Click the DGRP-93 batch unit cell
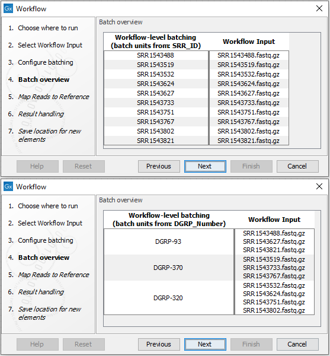The image size is (330, 356). coord(168,241)
